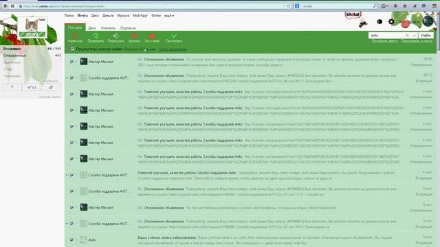
Task: Open the Подписки tab
Action: (x=128, y=28)
